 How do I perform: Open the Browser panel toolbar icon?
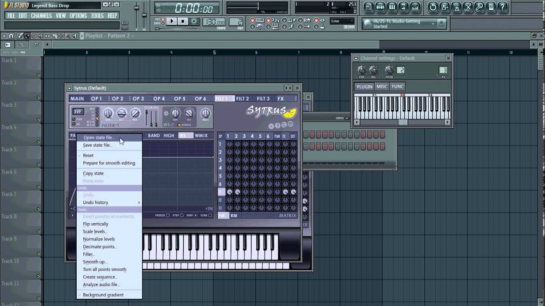pos(403,7)
